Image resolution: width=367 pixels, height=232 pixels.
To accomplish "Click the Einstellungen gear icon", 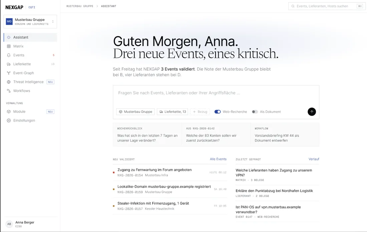I will tap(9, 120).
